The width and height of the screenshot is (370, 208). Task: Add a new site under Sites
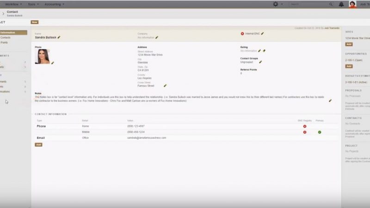click(x=349, y=44)
